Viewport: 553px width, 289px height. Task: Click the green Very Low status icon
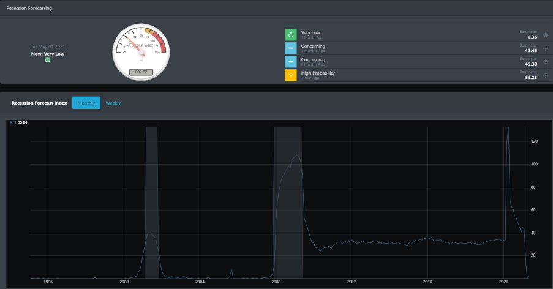(x=291, y=34)
